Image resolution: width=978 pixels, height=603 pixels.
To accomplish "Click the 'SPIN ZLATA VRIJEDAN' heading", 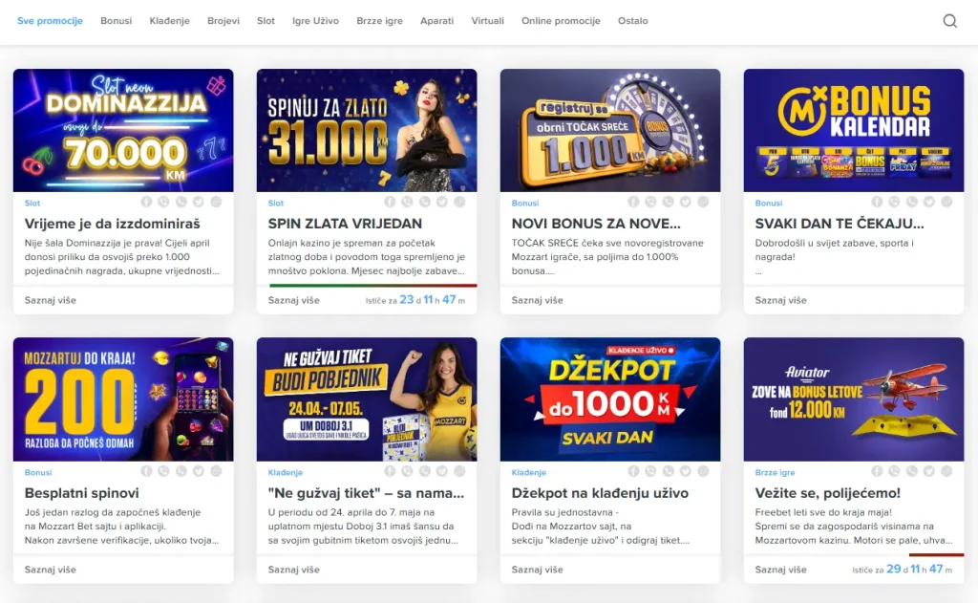I will 345,224.
